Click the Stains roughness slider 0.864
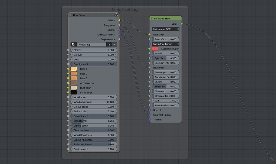 [x=94, y=145]
